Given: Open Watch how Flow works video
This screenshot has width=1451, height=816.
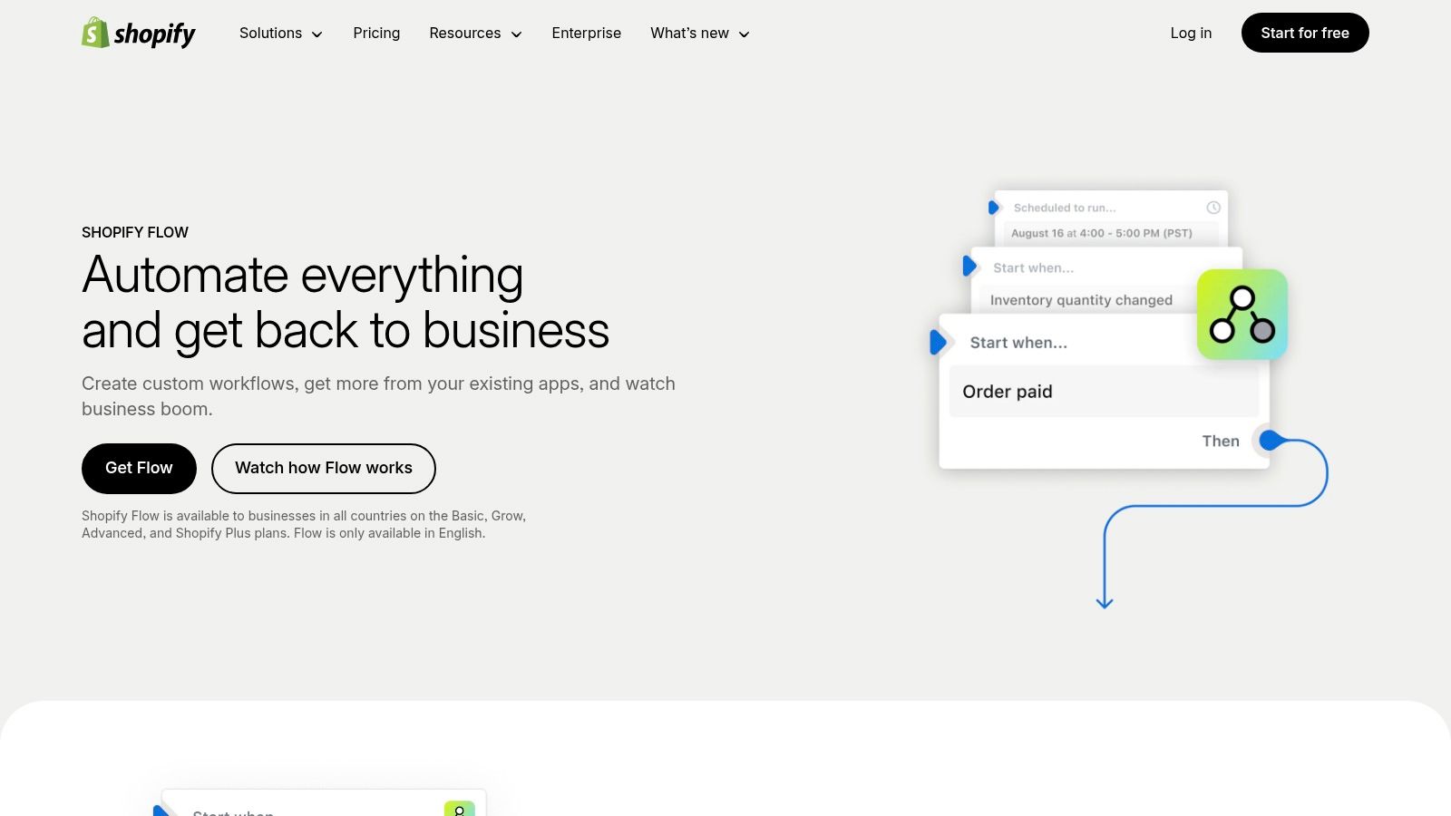Looking at the screenshot, I should pyautogui.click(x=324, y=468).
